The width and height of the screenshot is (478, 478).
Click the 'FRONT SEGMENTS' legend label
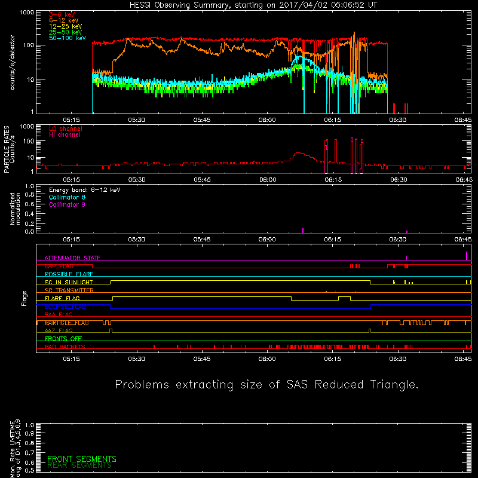[82, 459]
